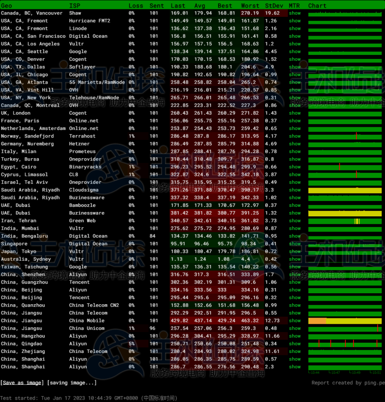385x402 pixels.
Task: Open MTR for France, Paris Online.net
Action: click(295, 121)
